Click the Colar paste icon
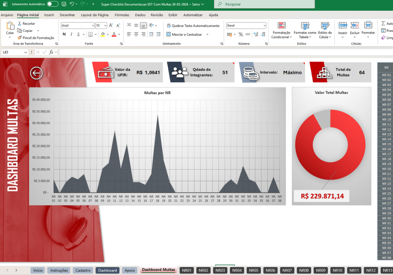This screenshot has height=275, width=393. pyautogui.click(x=10, y=26)
